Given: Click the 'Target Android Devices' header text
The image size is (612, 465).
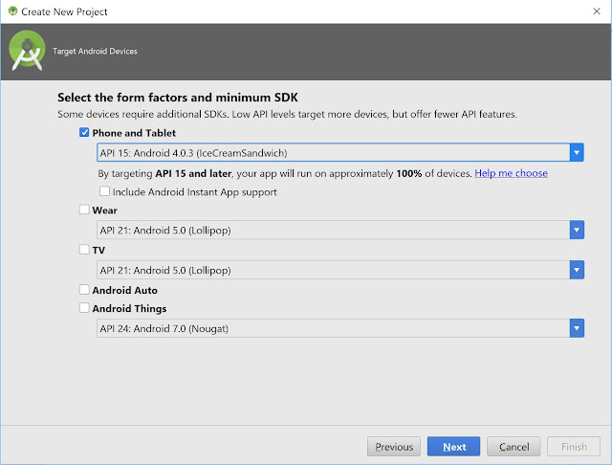Looking at the screenshot, I should click(95, 51).
